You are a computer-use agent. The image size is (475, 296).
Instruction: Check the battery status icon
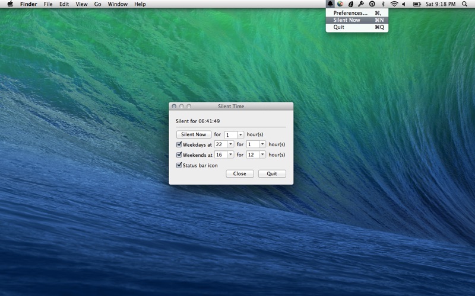click(x=417, y=4)
